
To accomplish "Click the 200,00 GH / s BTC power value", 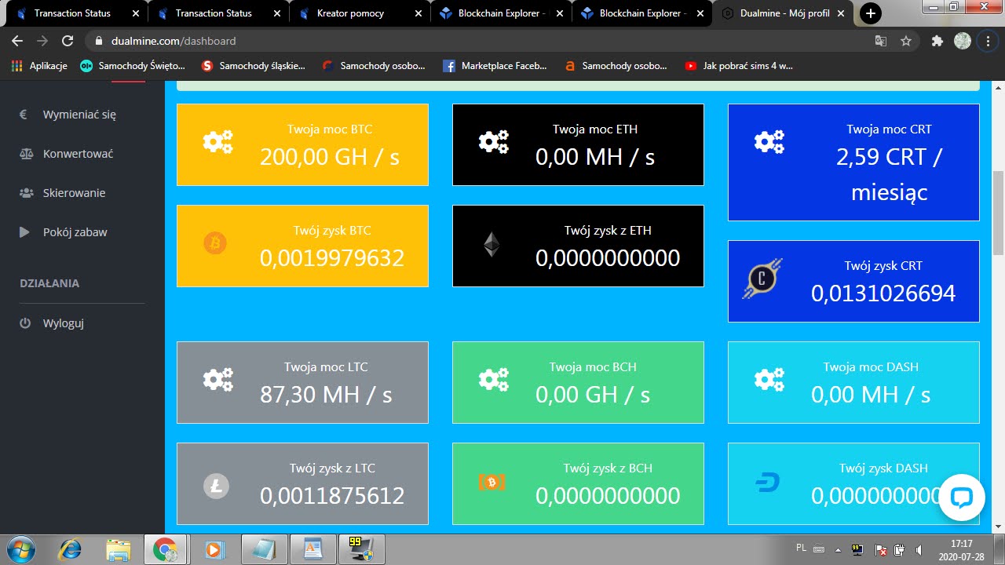I will pos(330,156).
